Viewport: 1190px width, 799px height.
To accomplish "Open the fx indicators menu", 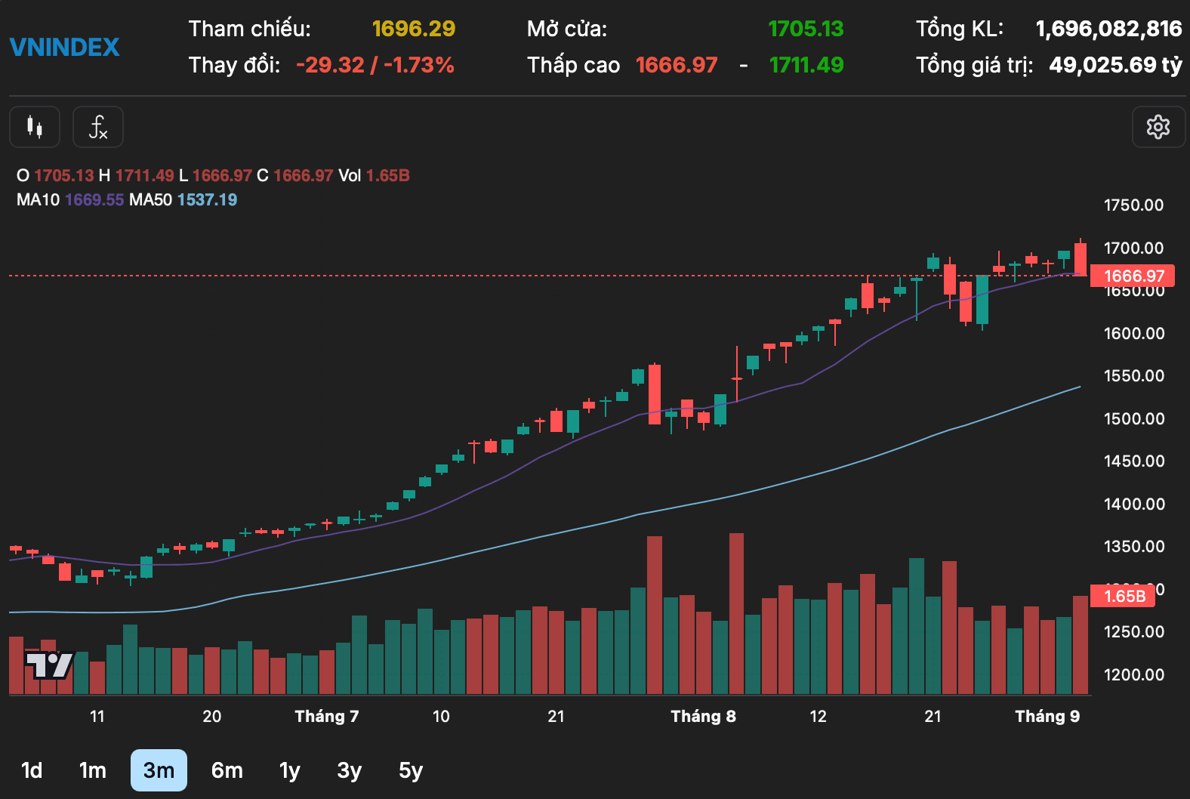I will coord(98,127).
